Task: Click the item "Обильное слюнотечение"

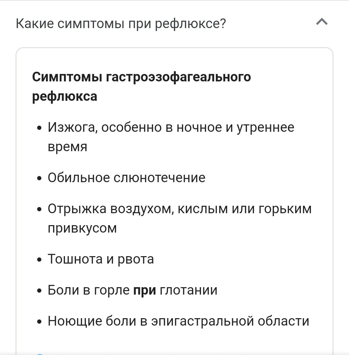Action: 127,178
